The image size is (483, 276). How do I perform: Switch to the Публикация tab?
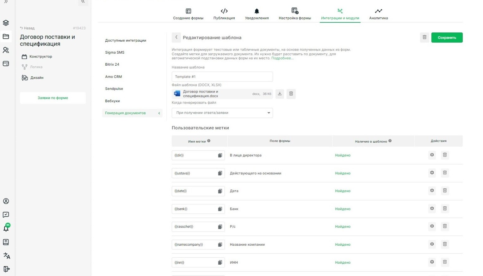pyautogui.click(x=224, y=14)
